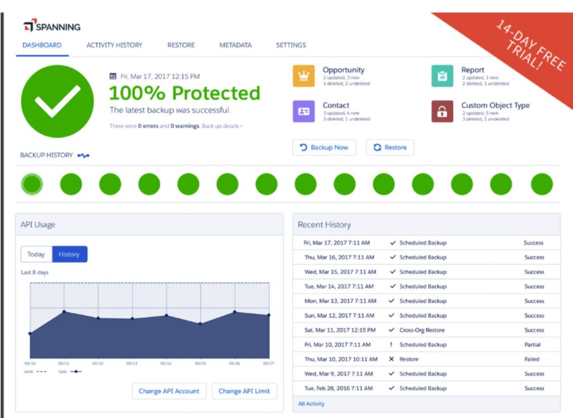
Task: Click the refresh icon inside the Restore button
Action: tap(376, 147)
